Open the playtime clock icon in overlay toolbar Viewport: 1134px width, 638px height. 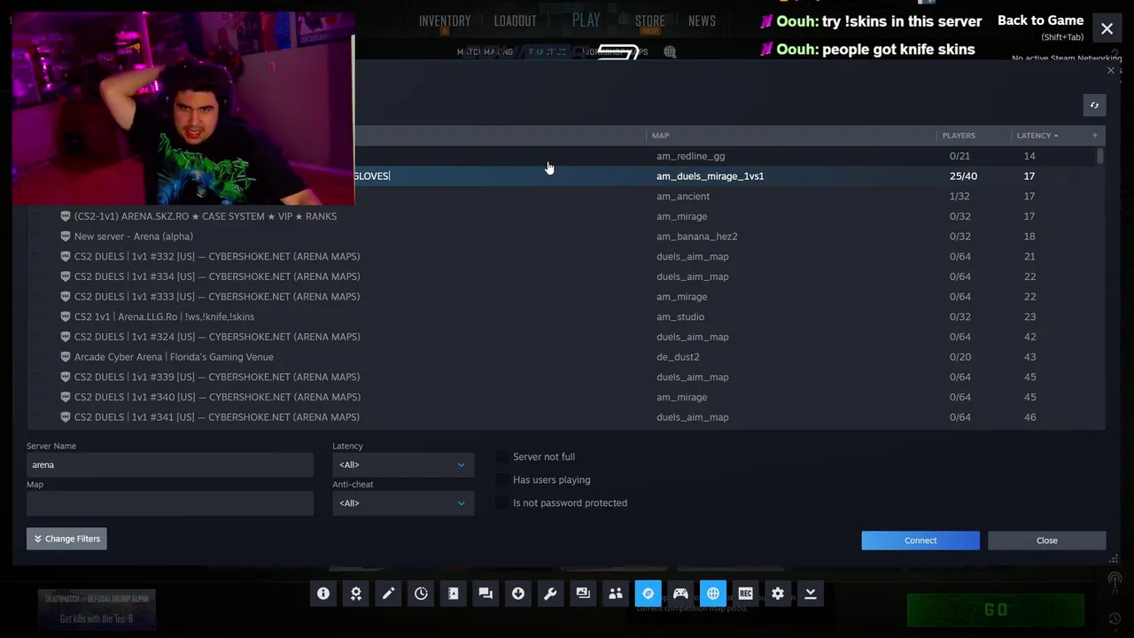point(421,594)
